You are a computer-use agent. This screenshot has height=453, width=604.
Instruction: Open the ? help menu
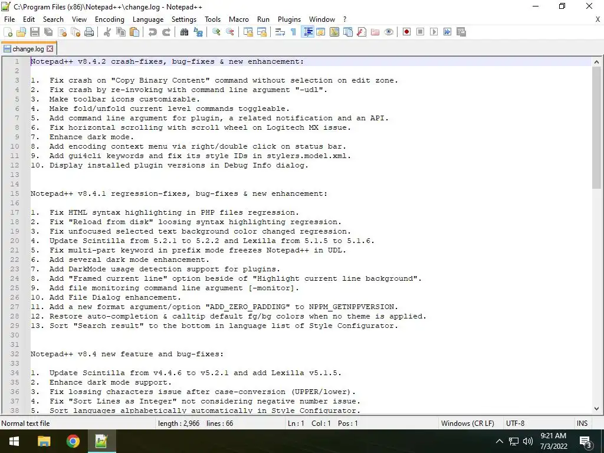point(344,19)
